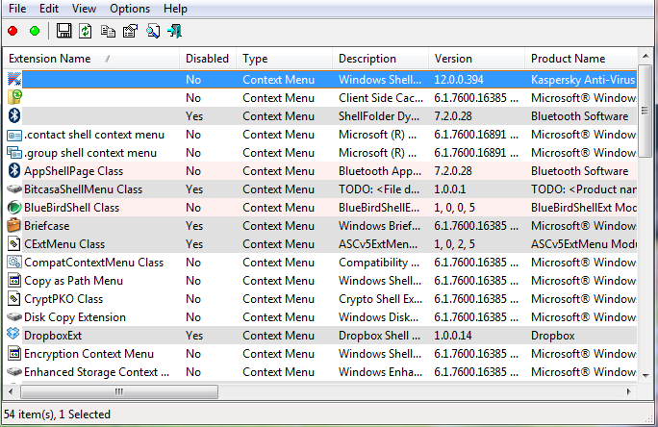Sort by the Description column header
This screenshot has height=427, width=658.
[x=381, y=59]
